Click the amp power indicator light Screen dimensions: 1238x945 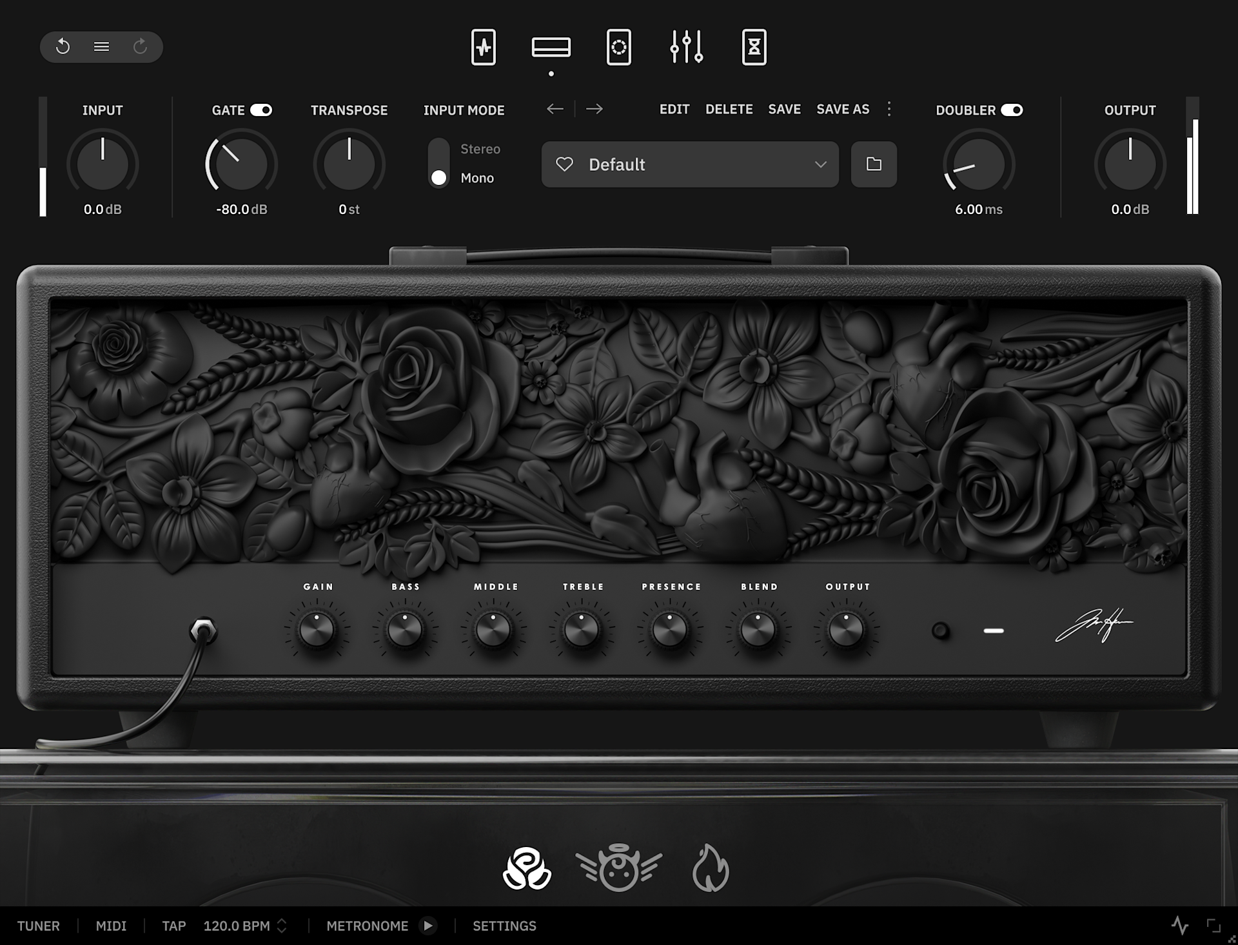tap(994, 630)
